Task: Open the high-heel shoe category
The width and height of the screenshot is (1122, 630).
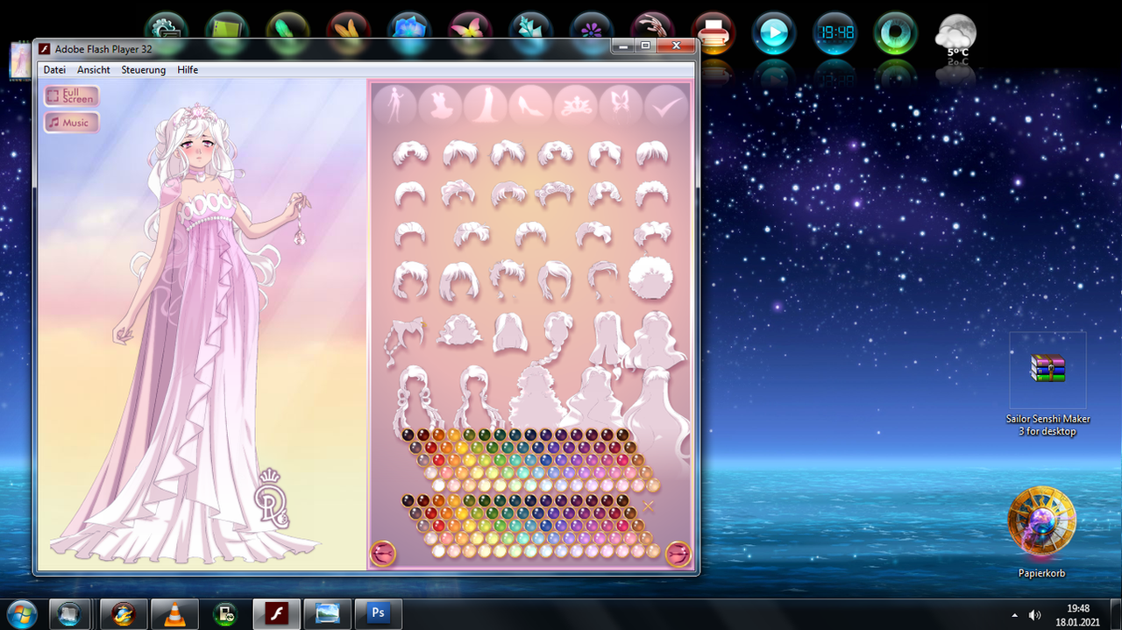Action: click(531, 104)
